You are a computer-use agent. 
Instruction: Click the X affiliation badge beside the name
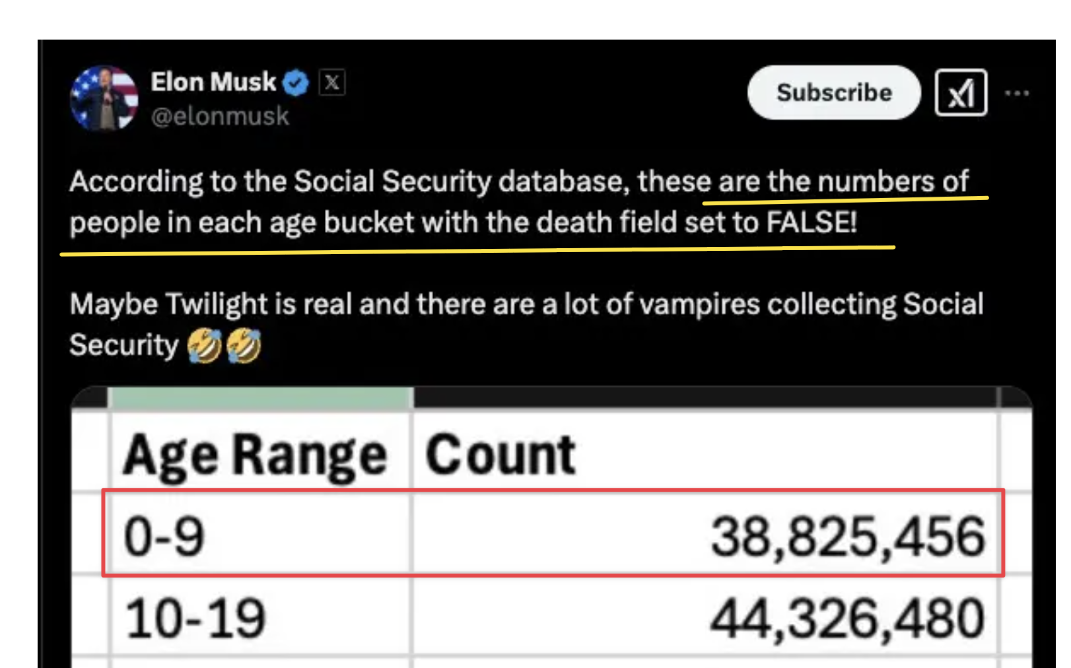click(x=332, y=83)
